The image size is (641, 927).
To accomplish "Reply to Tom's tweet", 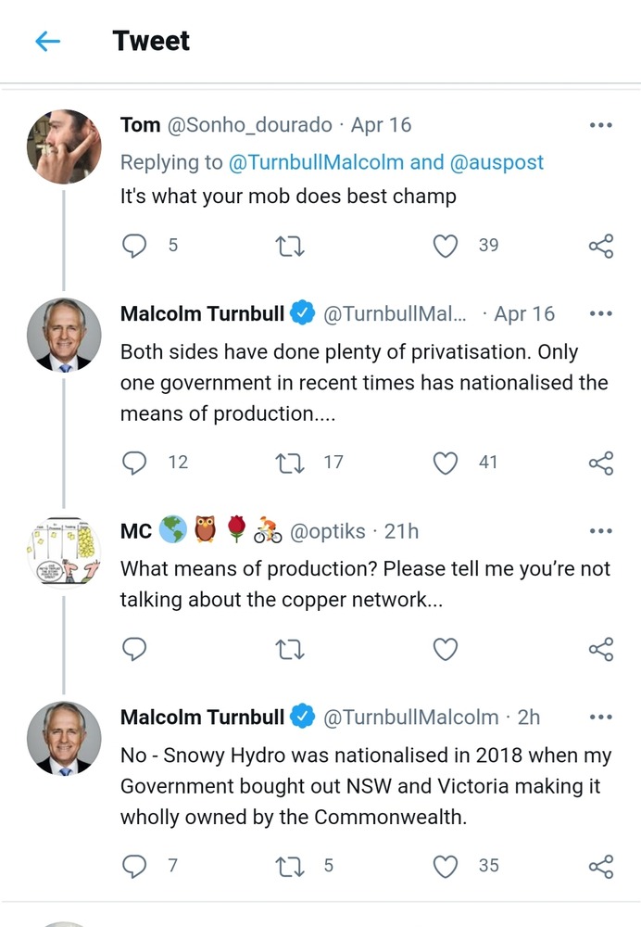I will point(135,246).
